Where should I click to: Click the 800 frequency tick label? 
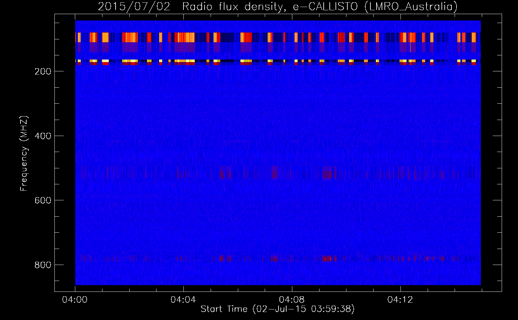tap(43, 265)
